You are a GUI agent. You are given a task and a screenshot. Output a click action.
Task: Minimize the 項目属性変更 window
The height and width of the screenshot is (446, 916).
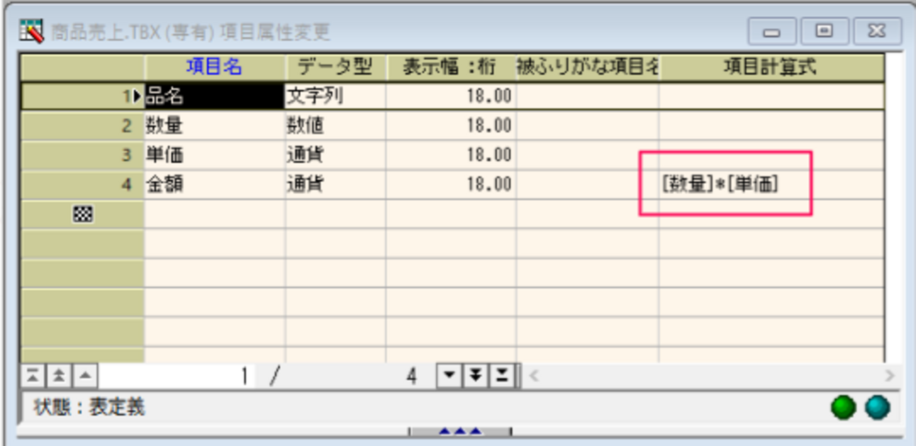point(772,32)
